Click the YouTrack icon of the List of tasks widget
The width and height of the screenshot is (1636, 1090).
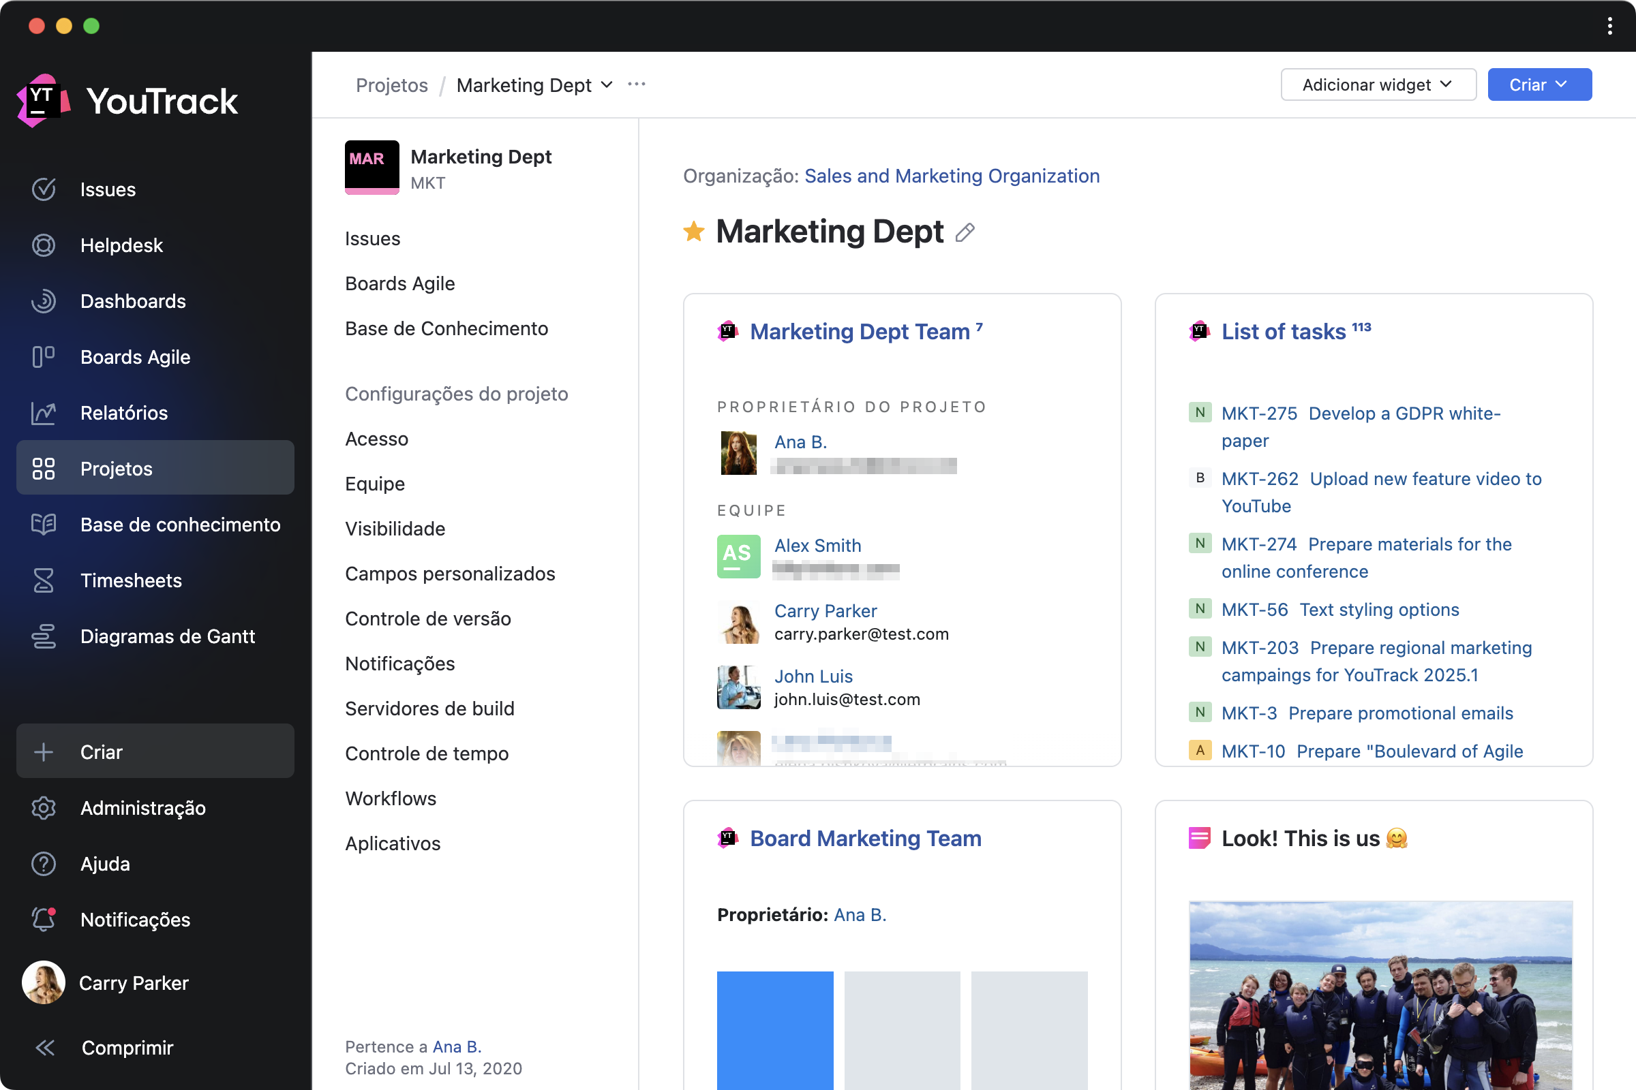pyautogui.click(x=1199, y=332)
